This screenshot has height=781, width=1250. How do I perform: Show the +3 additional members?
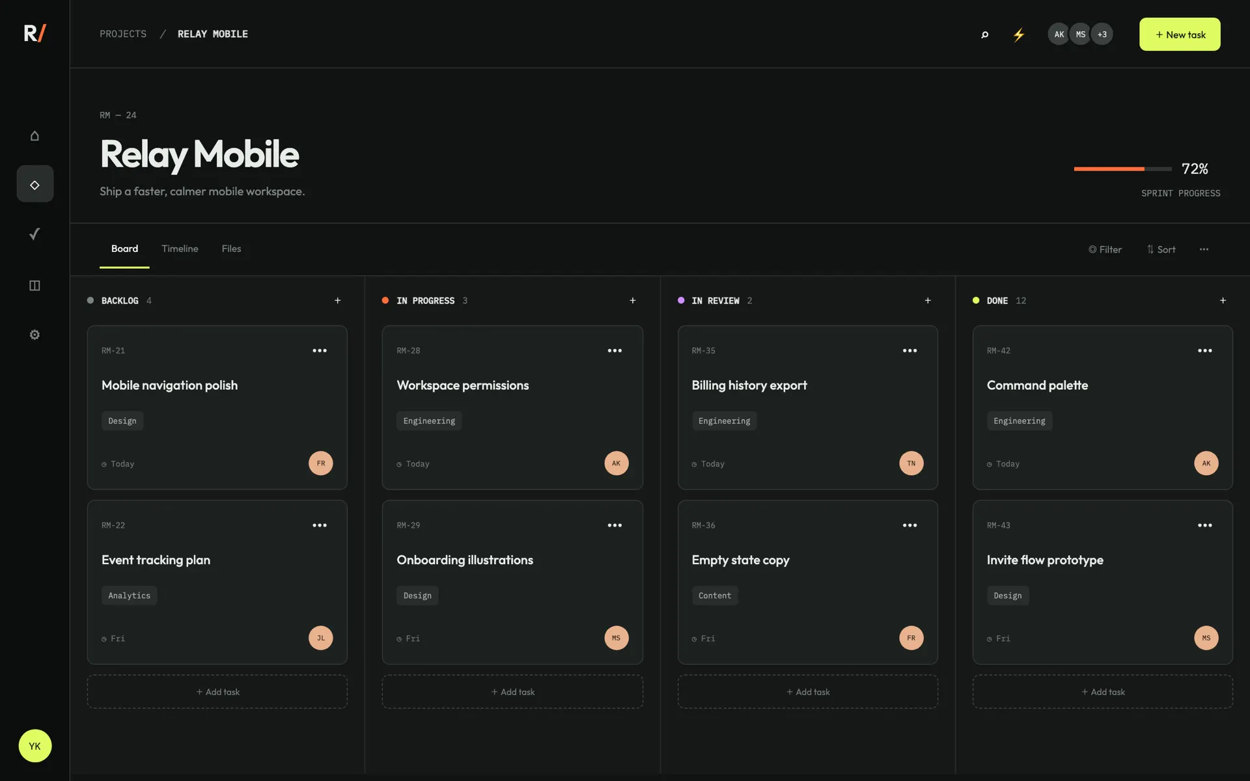[x=1102, y=34]
